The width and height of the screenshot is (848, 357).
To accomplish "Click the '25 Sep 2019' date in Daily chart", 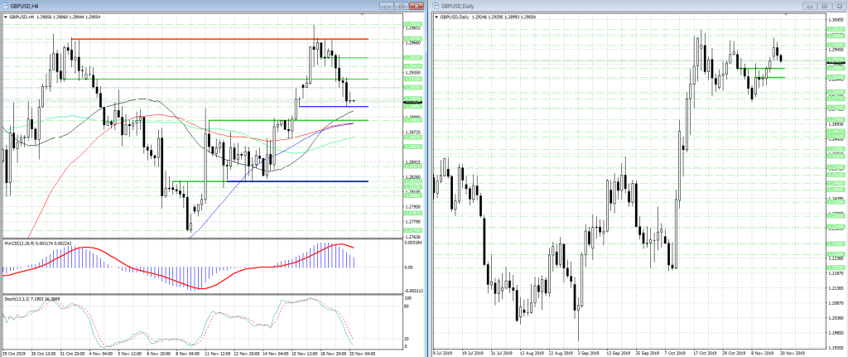I will tap(648, 353).
